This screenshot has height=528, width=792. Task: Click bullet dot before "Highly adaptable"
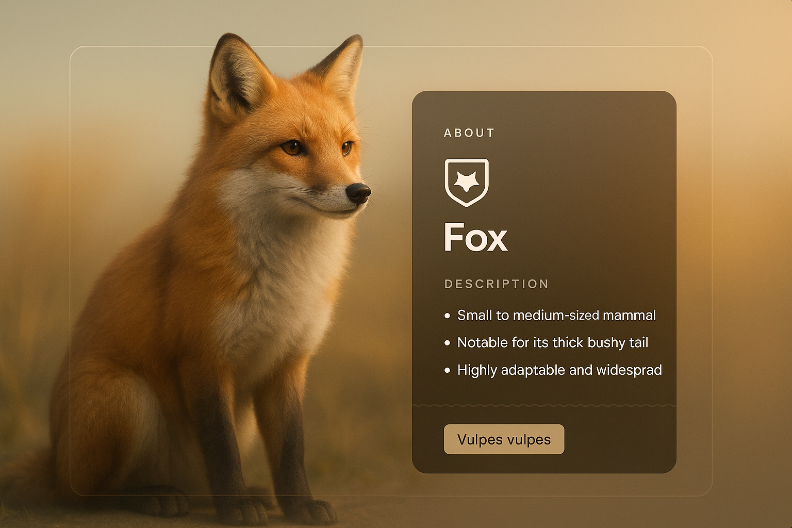click(447, 370)
